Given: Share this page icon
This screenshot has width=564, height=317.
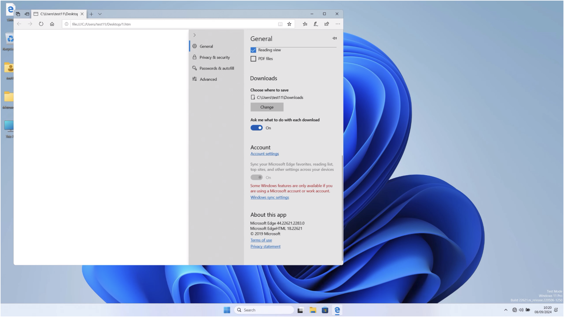Looking at the screenshot, I should (x=327, y=24).
